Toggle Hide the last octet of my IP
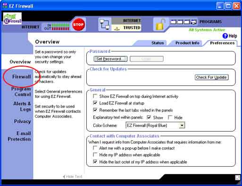 pos(95,161)
